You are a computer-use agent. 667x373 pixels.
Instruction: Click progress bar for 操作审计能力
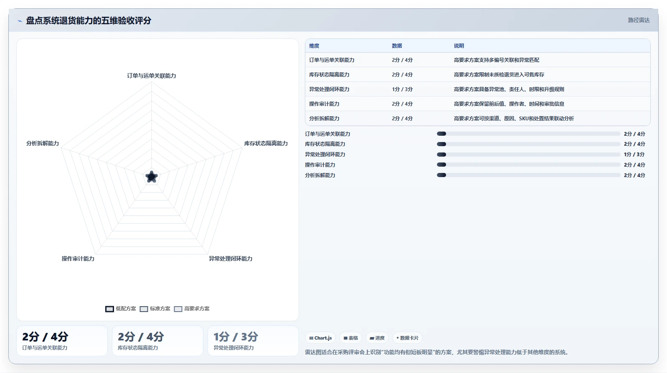click(x=528, y=165)
